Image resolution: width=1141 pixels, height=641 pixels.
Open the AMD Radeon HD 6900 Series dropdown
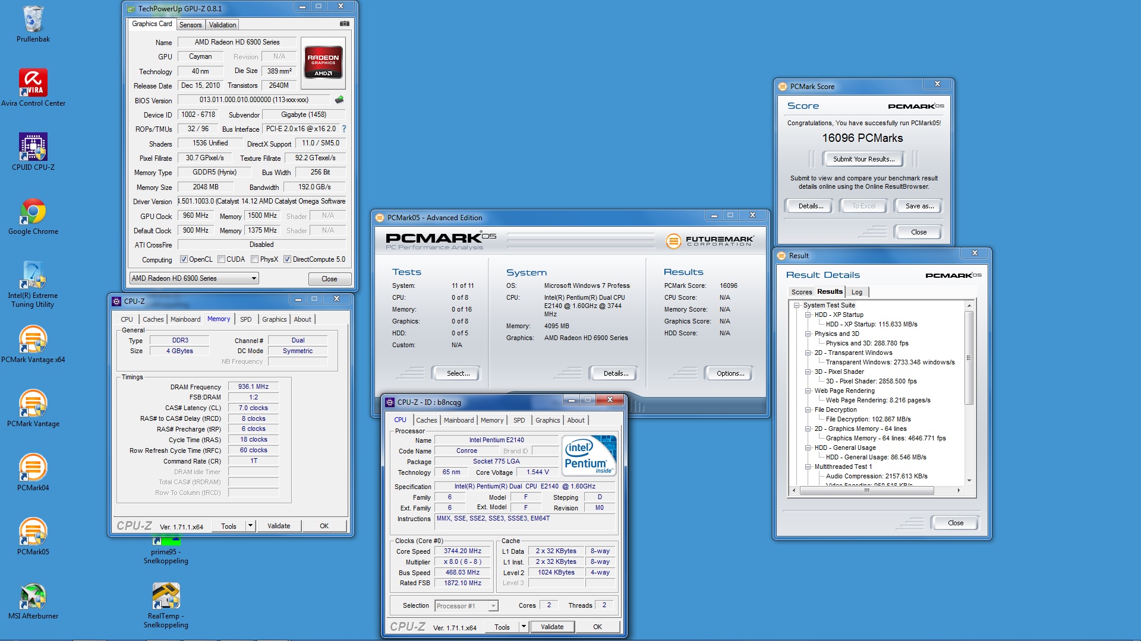[194, 278]
